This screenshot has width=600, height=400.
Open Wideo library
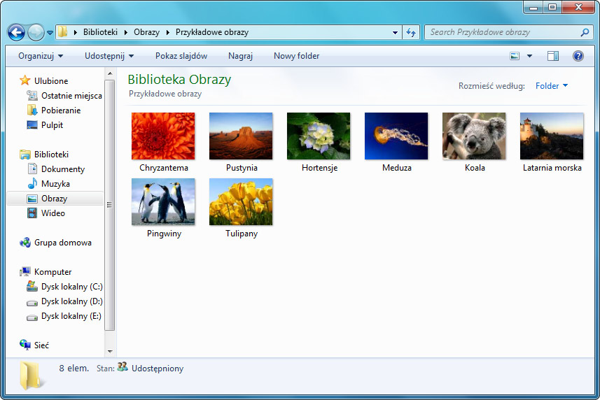pos(53,213)
